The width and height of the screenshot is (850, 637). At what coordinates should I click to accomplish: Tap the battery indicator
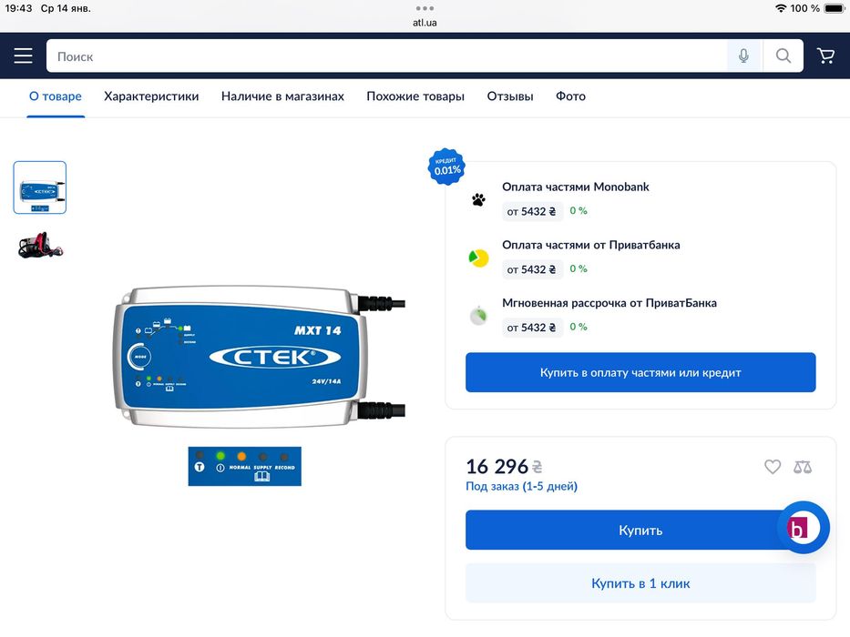click(x=834, y=8)
